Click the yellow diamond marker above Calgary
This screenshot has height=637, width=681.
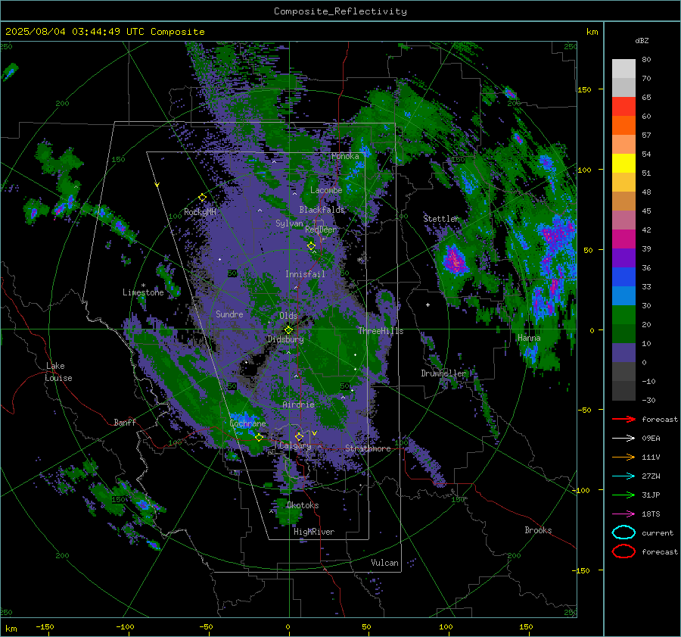299,436
